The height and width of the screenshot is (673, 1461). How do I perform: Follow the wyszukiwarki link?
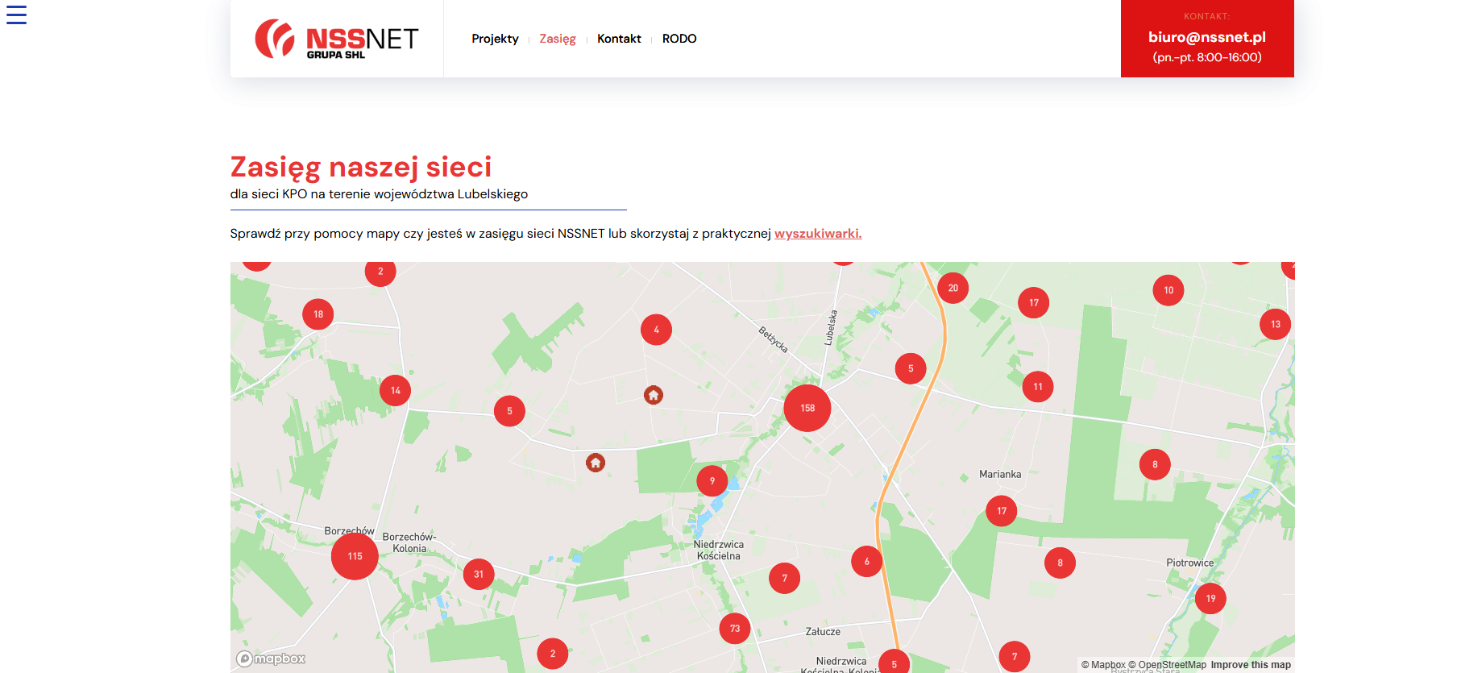(x=818, y=234)
